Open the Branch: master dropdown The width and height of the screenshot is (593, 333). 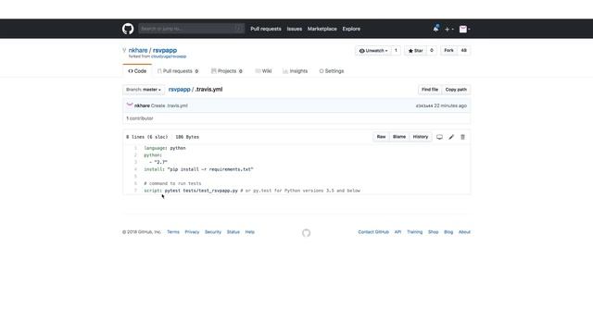[144, 90]
